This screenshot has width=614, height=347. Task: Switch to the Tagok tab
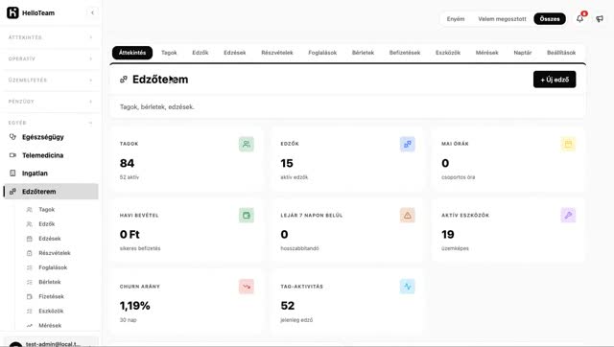pos(169,53)
